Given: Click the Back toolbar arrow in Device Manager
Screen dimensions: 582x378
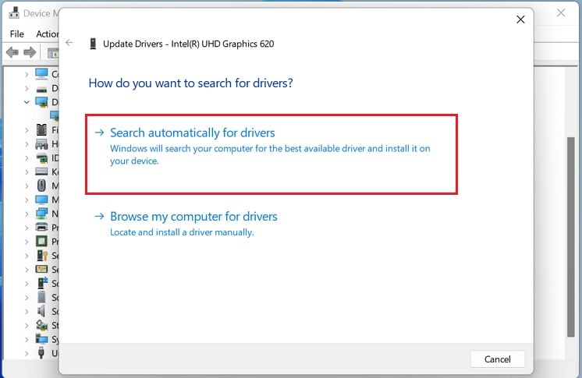Looking at the screenshot, I should (x=12, y=52).
